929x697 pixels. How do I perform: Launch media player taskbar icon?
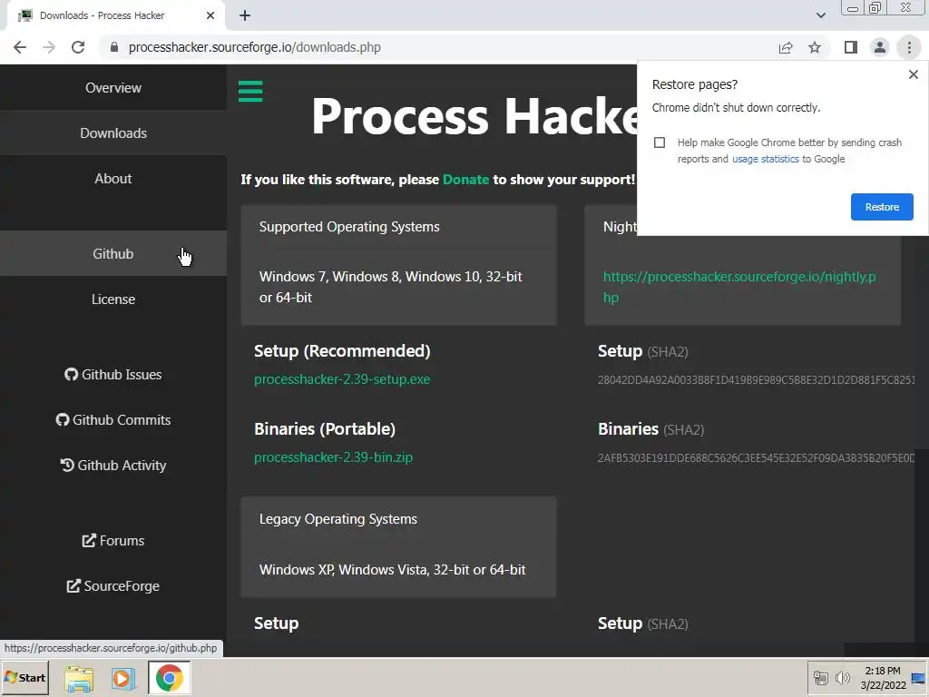[x=122, y=678]
